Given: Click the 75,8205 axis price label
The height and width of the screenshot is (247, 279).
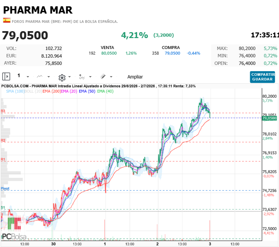Looking at the screenshot, I should coord(269,172).
